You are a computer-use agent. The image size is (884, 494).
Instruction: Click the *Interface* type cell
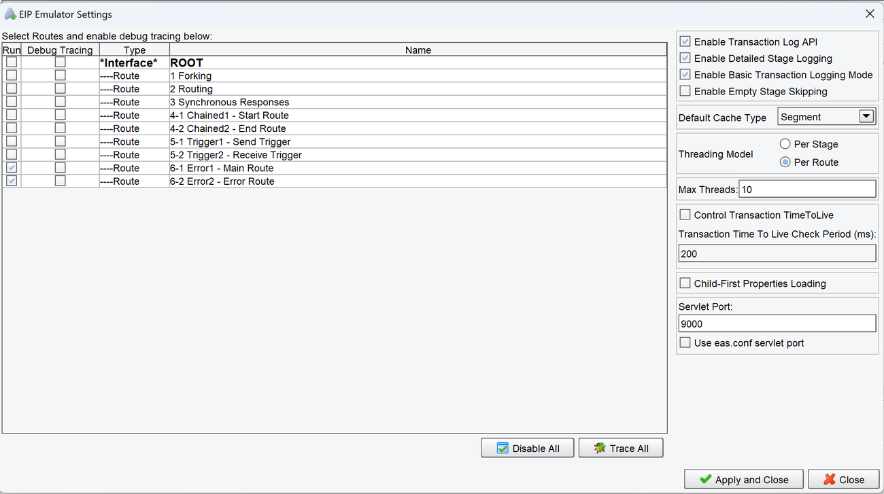[x=135, y=63]
